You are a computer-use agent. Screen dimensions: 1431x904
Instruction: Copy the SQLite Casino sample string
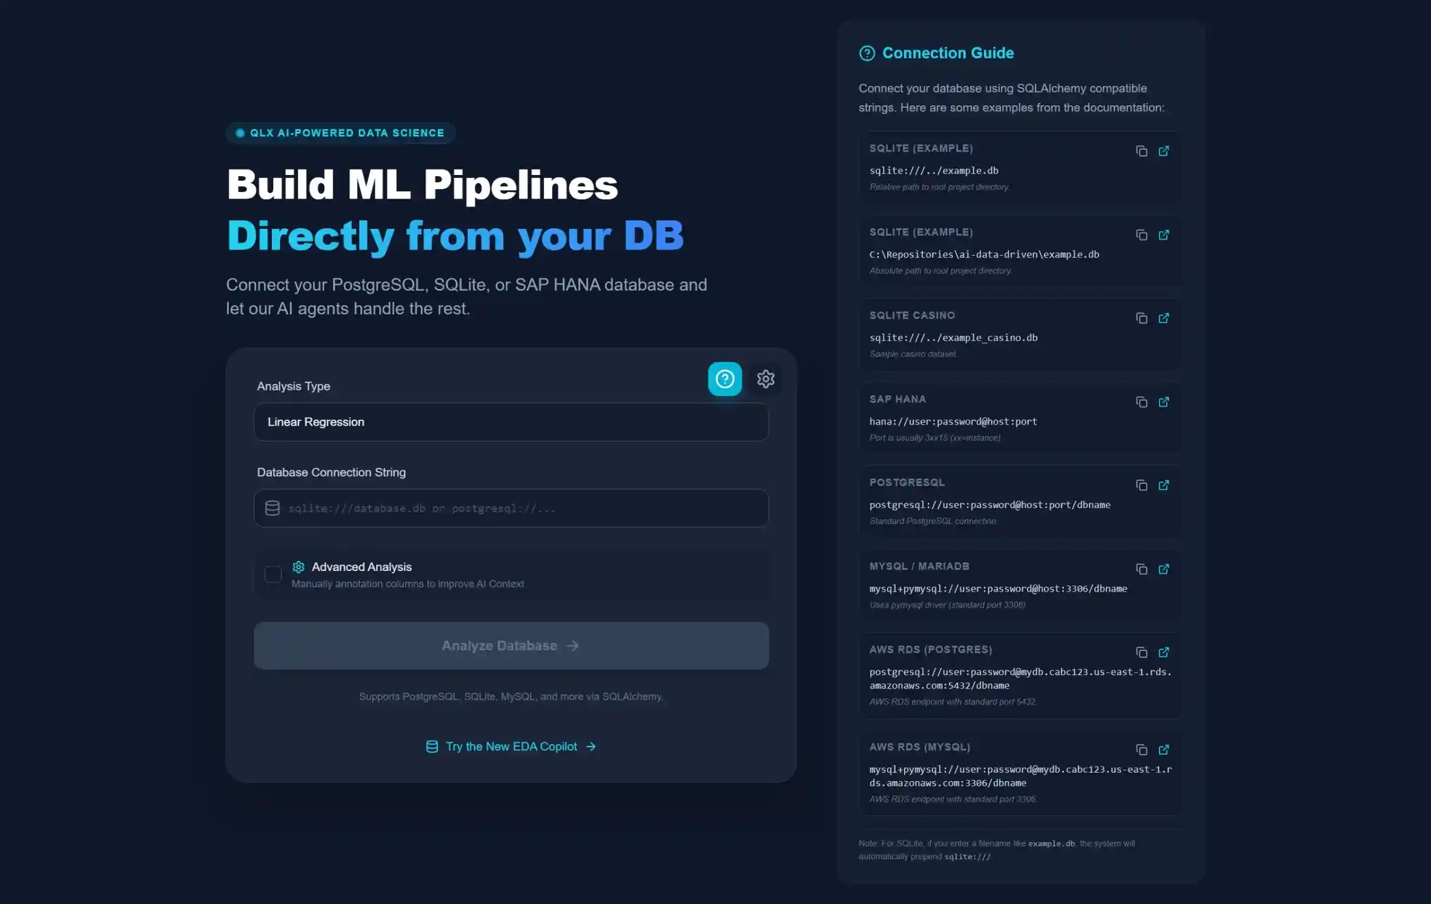pos(1141,318)
